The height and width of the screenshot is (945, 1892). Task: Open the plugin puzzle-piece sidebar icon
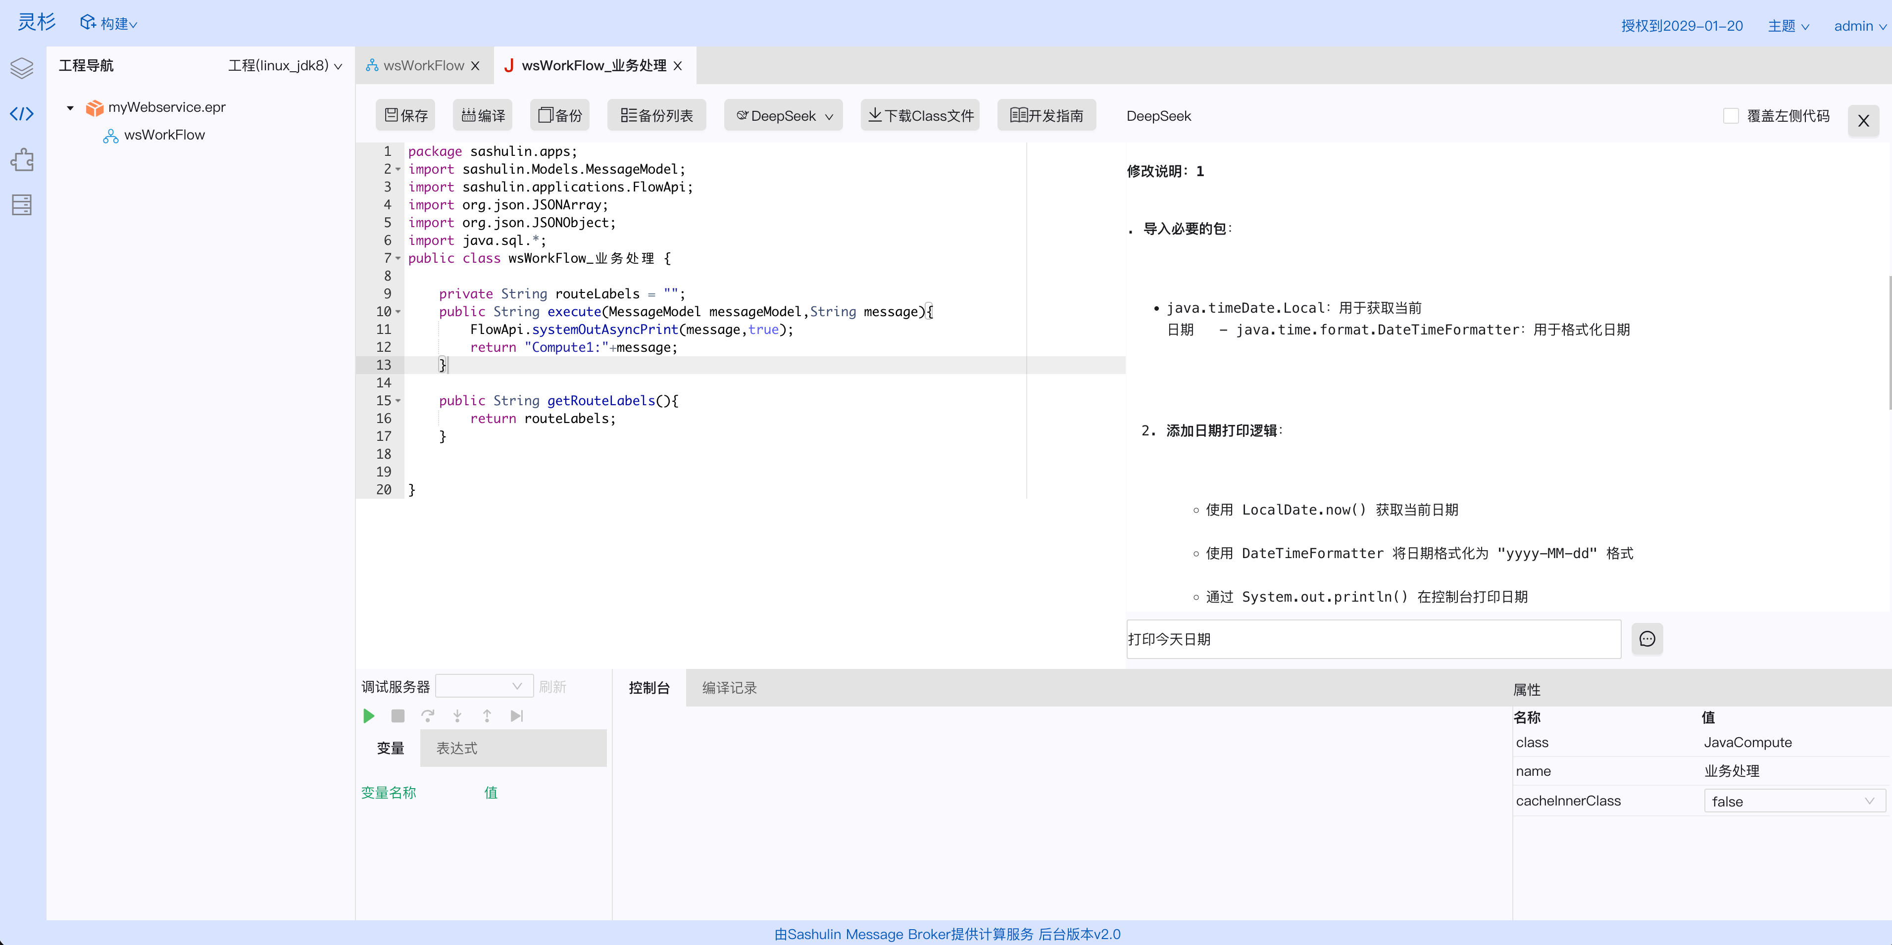22,159
